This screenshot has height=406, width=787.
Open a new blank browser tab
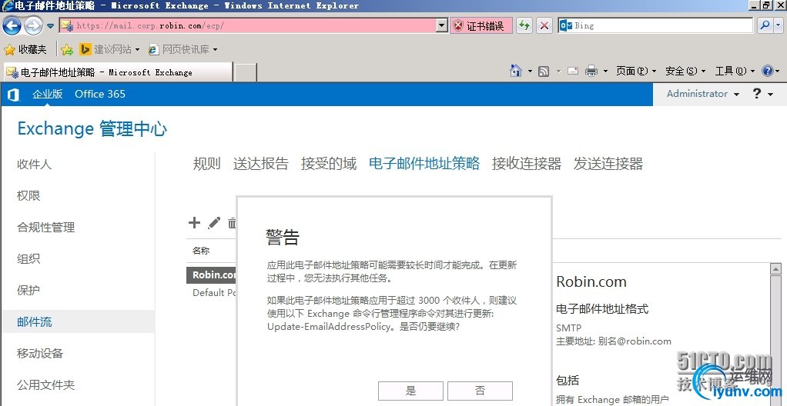click(246, 72)
